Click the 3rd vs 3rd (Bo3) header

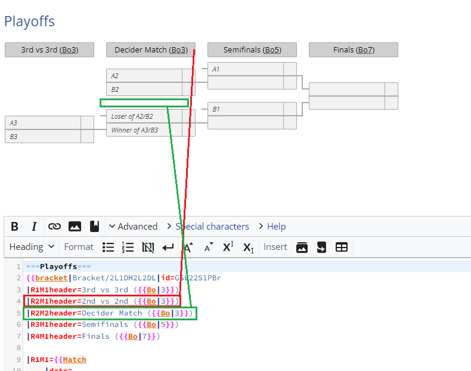point(49,50)
